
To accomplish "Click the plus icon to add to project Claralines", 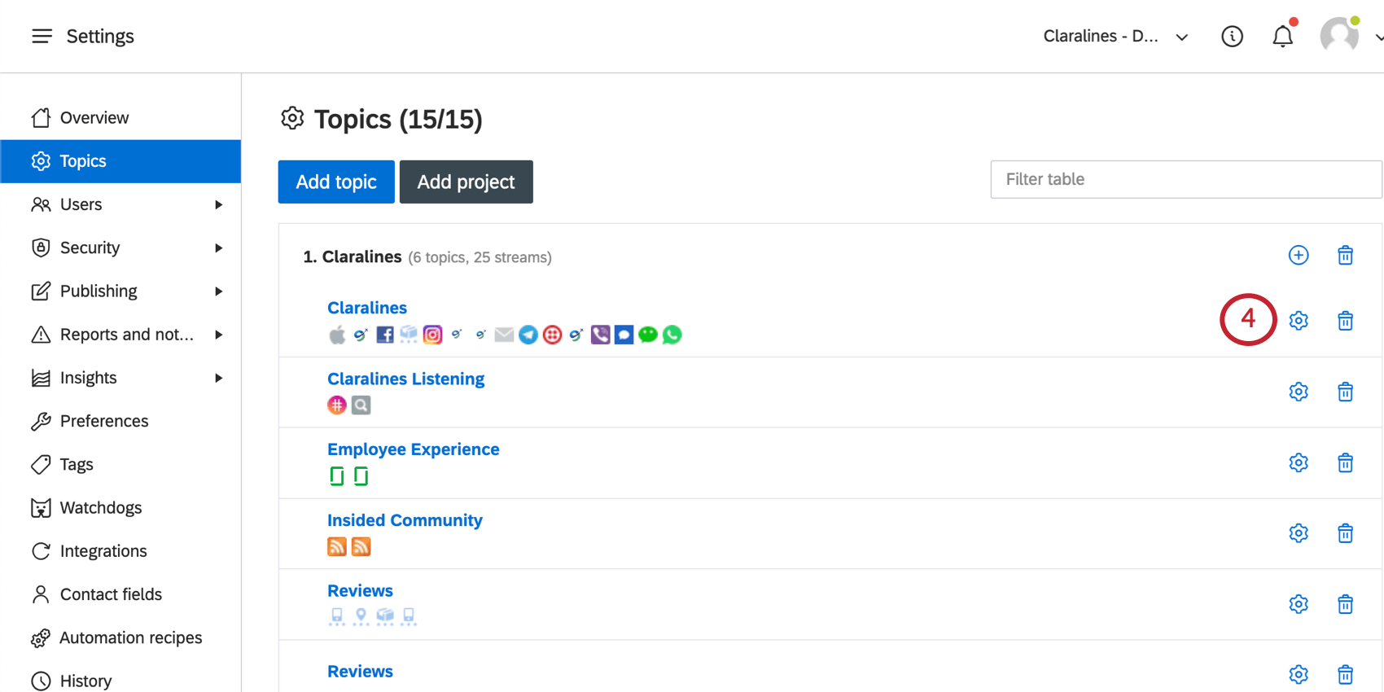I will pos(1299,255).
